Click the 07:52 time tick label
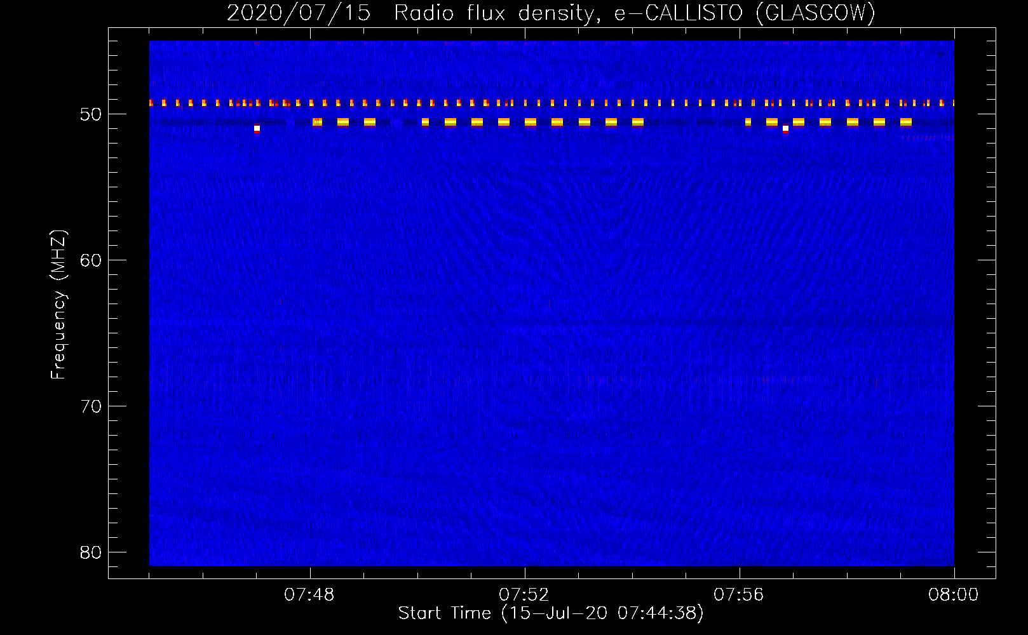Image resolution: width=1028 pixels, height=635 pixels. point(524,595)
